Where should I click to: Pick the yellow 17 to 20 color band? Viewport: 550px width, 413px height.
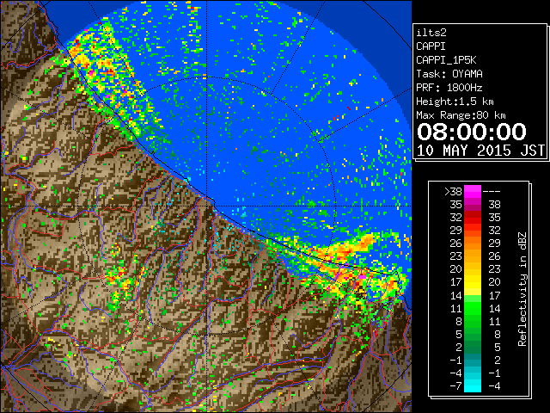pyautogui.click(x=473, y=282)
